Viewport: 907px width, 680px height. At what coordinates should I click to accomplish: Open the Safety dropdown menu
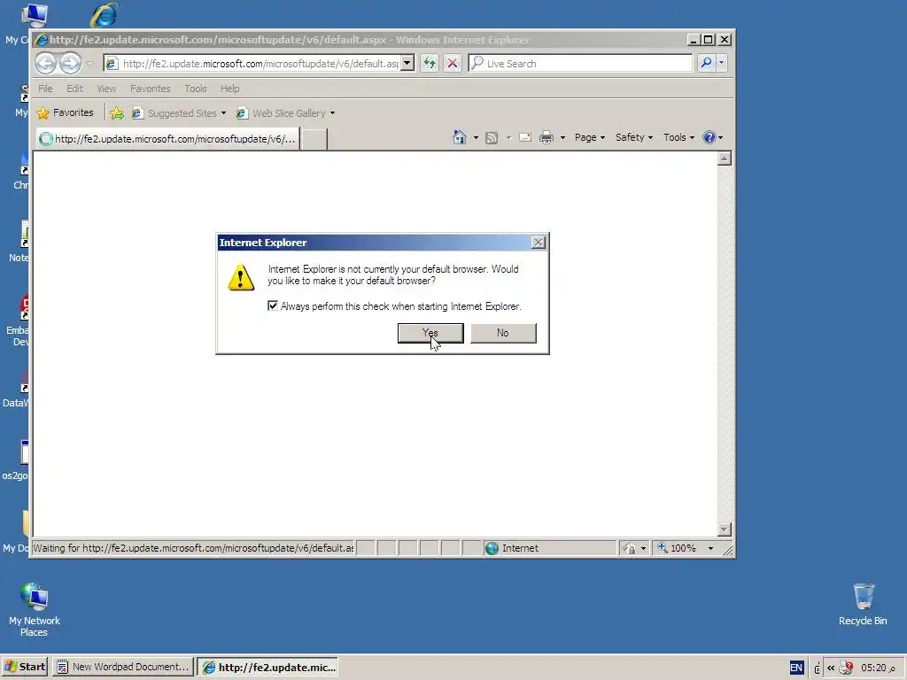click(x=634, y=137)
